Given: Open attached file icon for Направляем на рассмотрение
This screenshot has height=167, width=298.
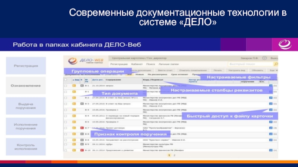Looking at the screenshot, I should point(271,140).
